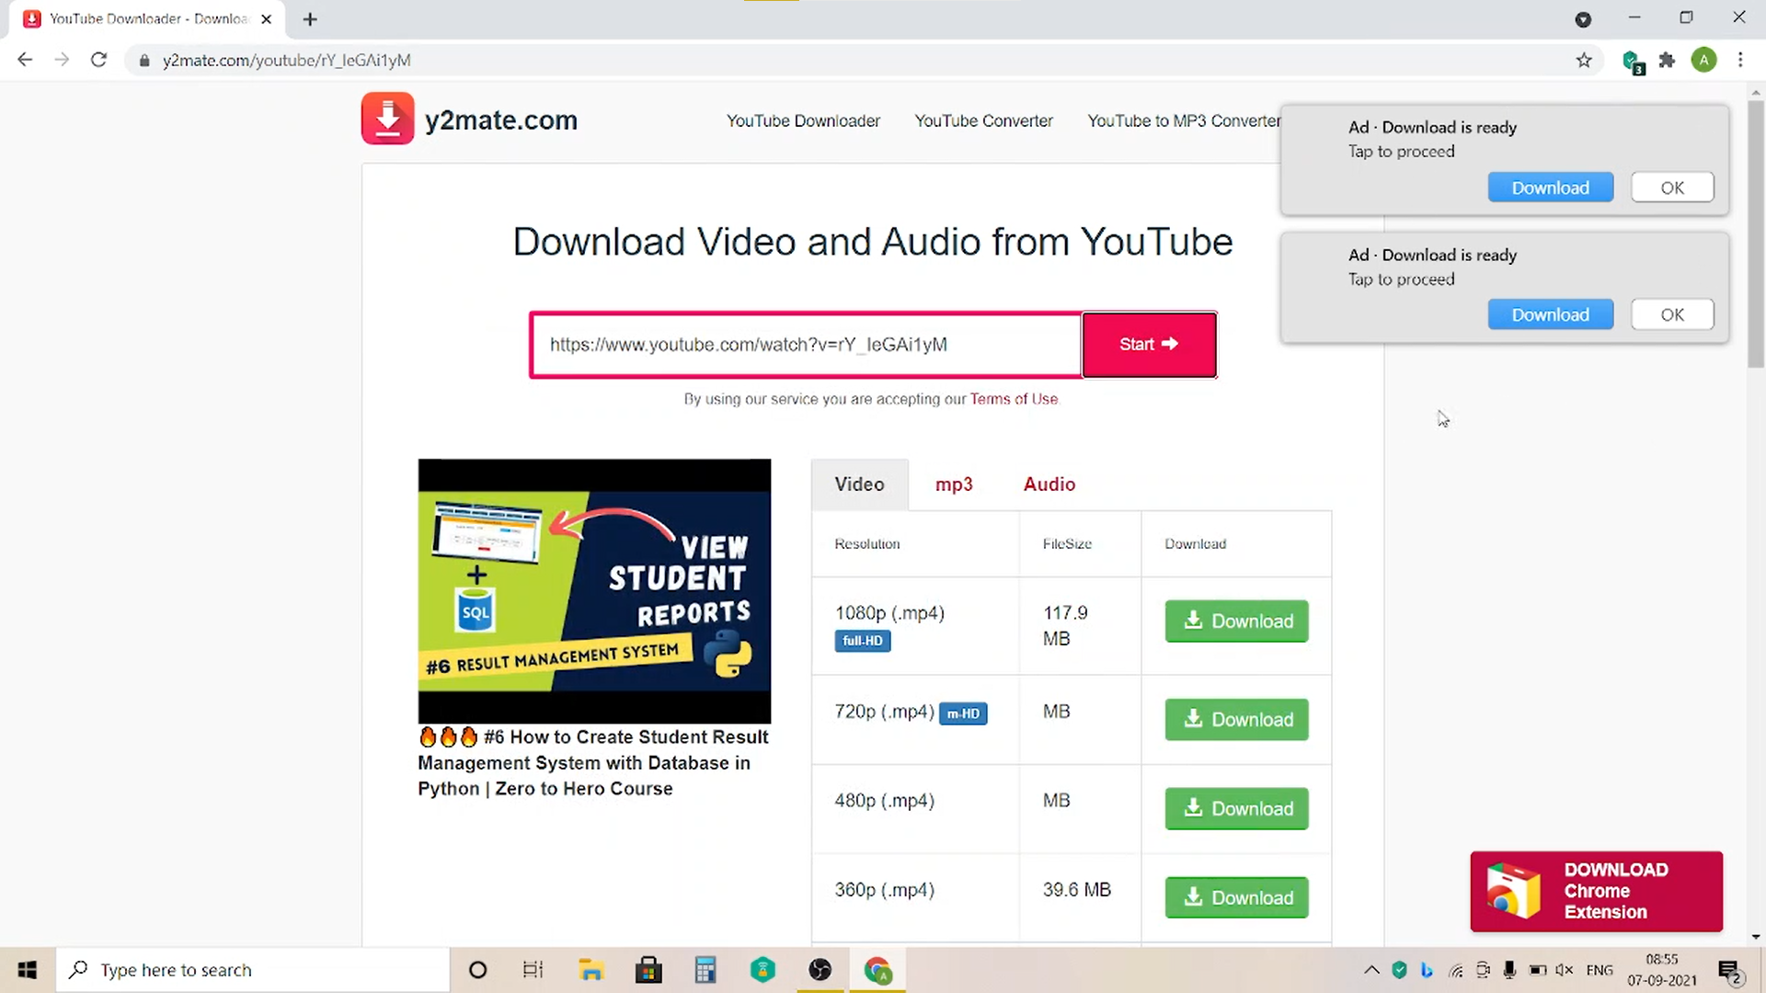Click the Windows Start button

tap(28, 970)
